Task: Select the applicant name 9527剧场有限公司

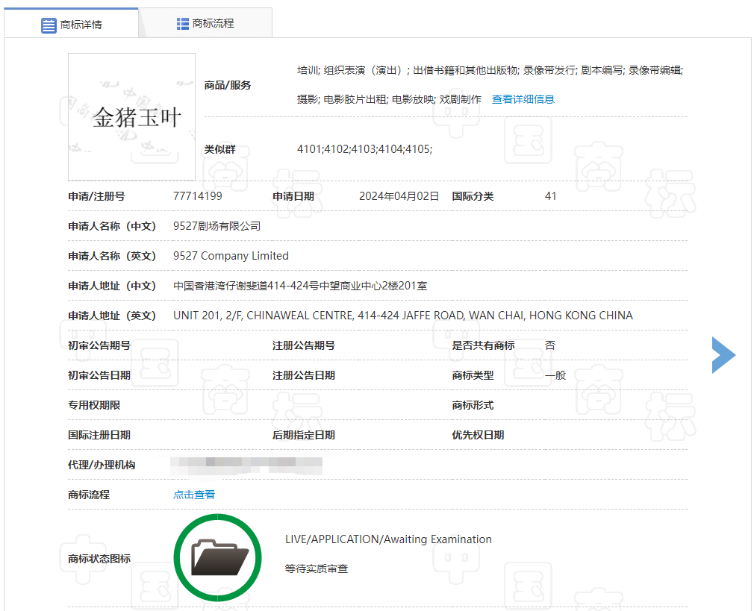Action: click(x=217, y=226)
